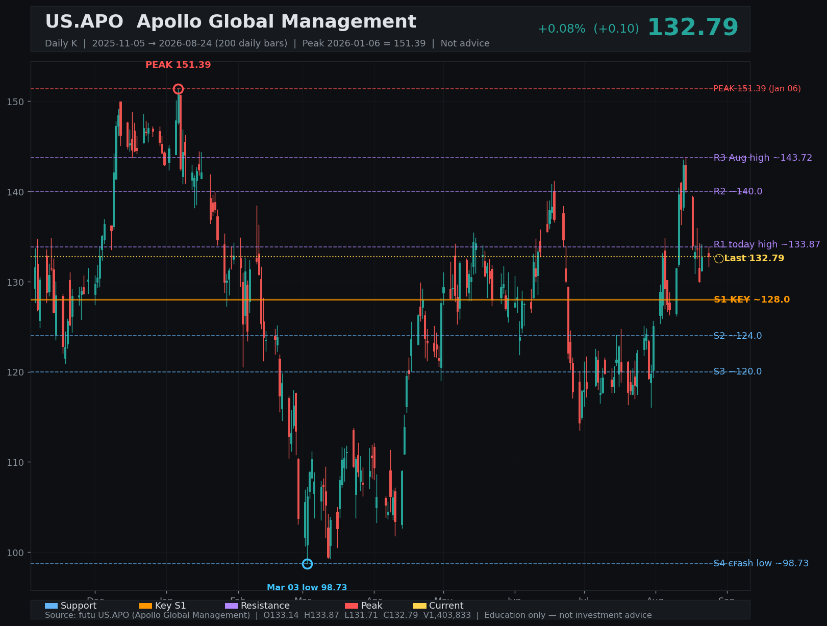Click the blue Support legend swatch
This screenshot has height=626, width=827.
click(51, 606)
